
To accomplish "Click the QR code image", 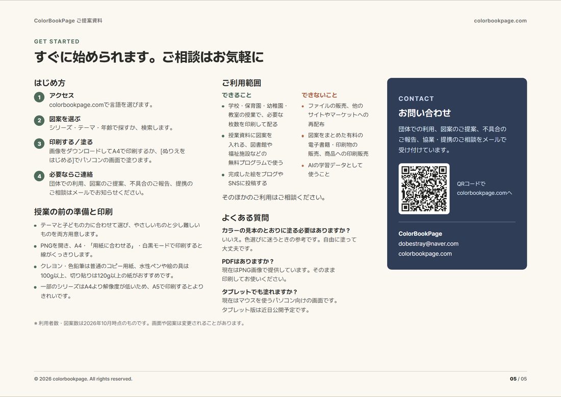I will 424,189.
